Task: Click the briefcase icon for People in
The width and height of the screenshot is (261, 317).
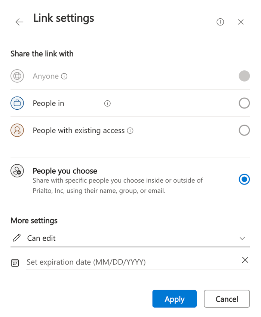Action: [17, 103]
